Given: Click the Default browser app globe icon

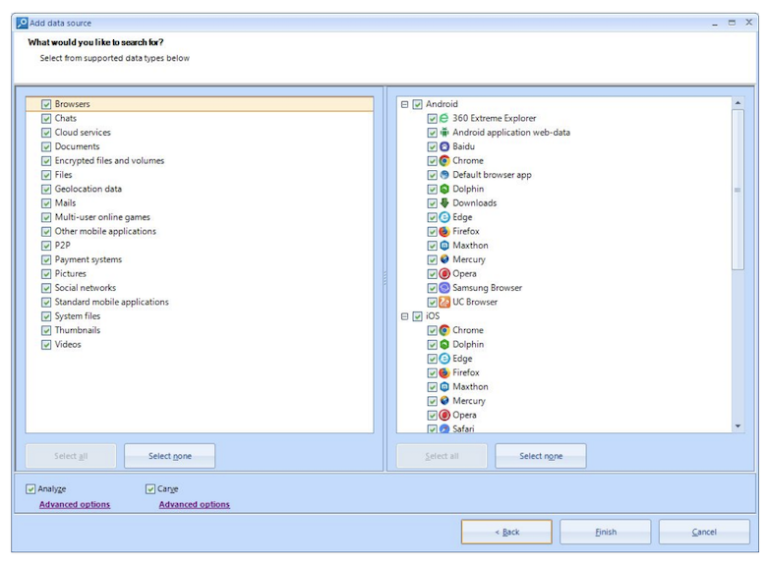Looking at the screenshot, I should coord(444,175).
